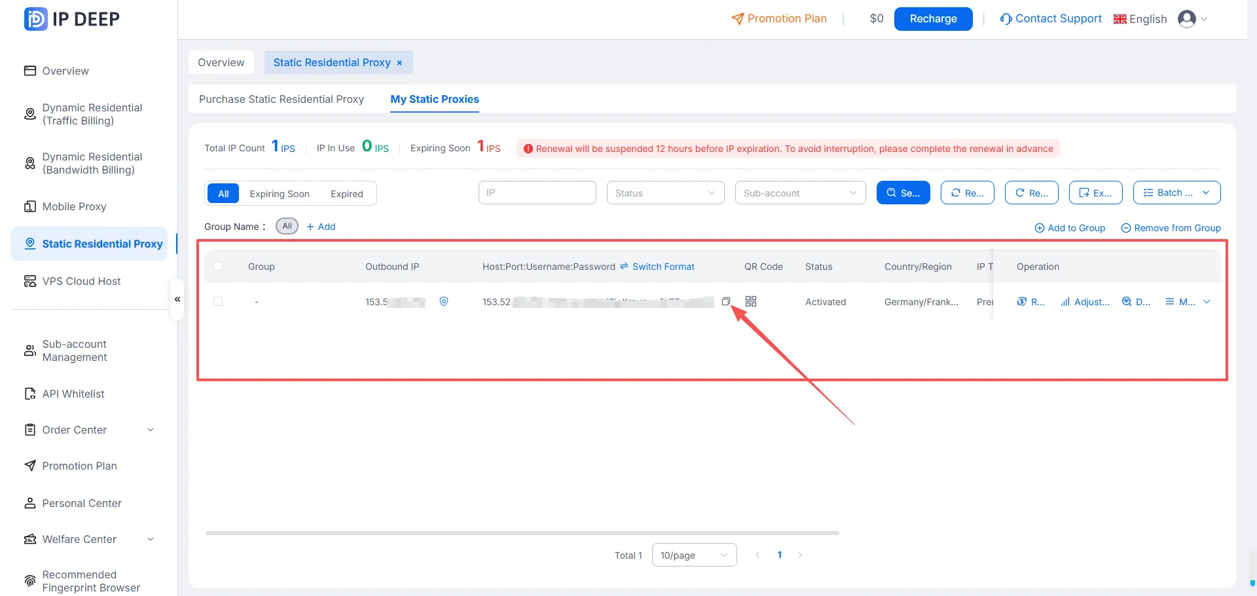Click the Recharge button
1257x596 pixels.
[x=933, y=18]
